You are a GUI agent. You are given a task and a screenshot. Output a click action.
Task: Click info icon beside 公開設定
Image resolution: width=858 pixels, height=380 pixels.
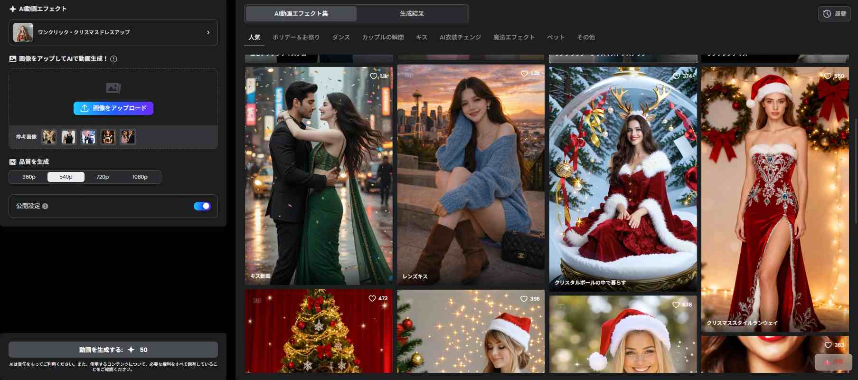click(x=45, y=206)
